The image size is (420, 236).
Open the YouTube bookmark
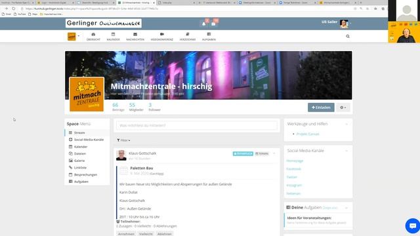pyautogui.click(x=20, y=14)
